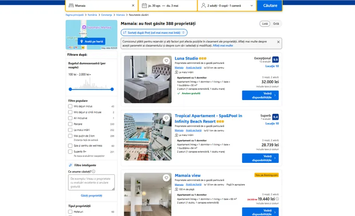Favorite Mamaia view using heart icon
This screenshot has height=216, width=355.
tap(166, 178)
